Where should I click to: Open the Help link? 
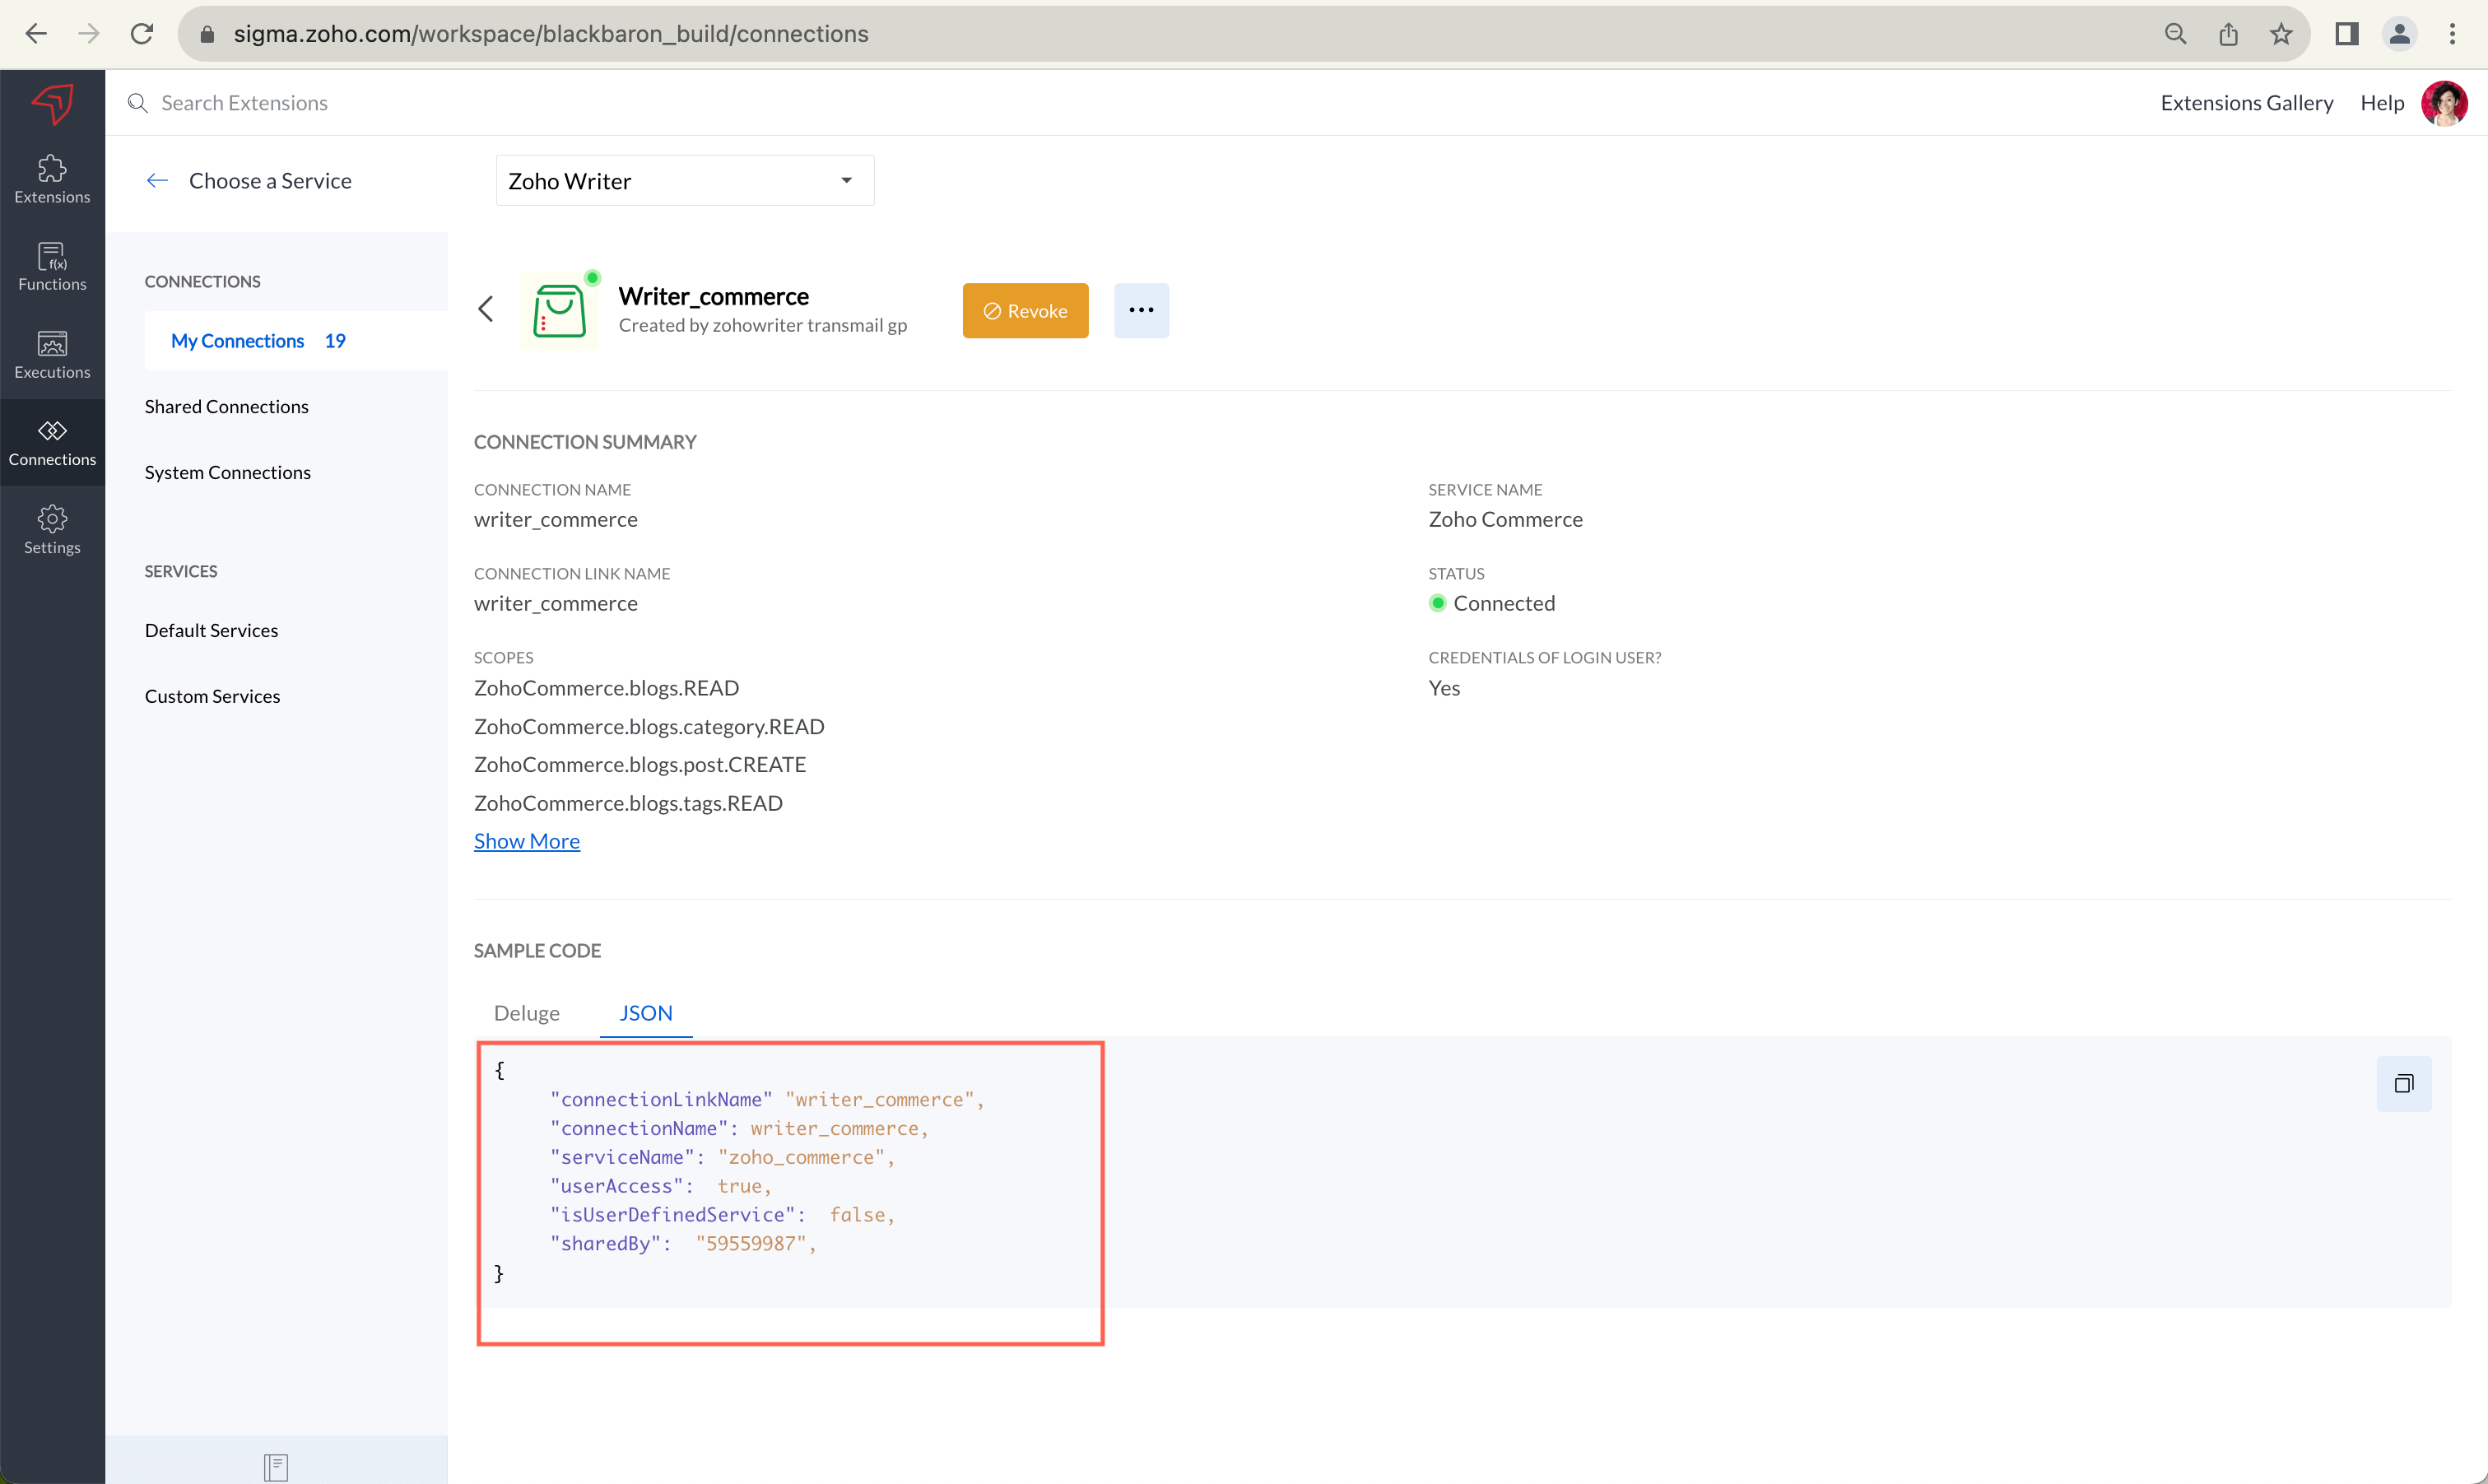coord(2382,103)
